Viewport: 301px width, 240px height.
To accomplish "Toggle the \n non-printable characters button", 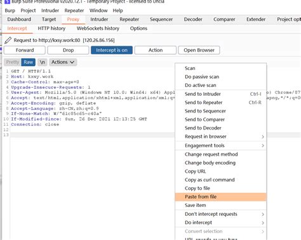I will (43, 62).
